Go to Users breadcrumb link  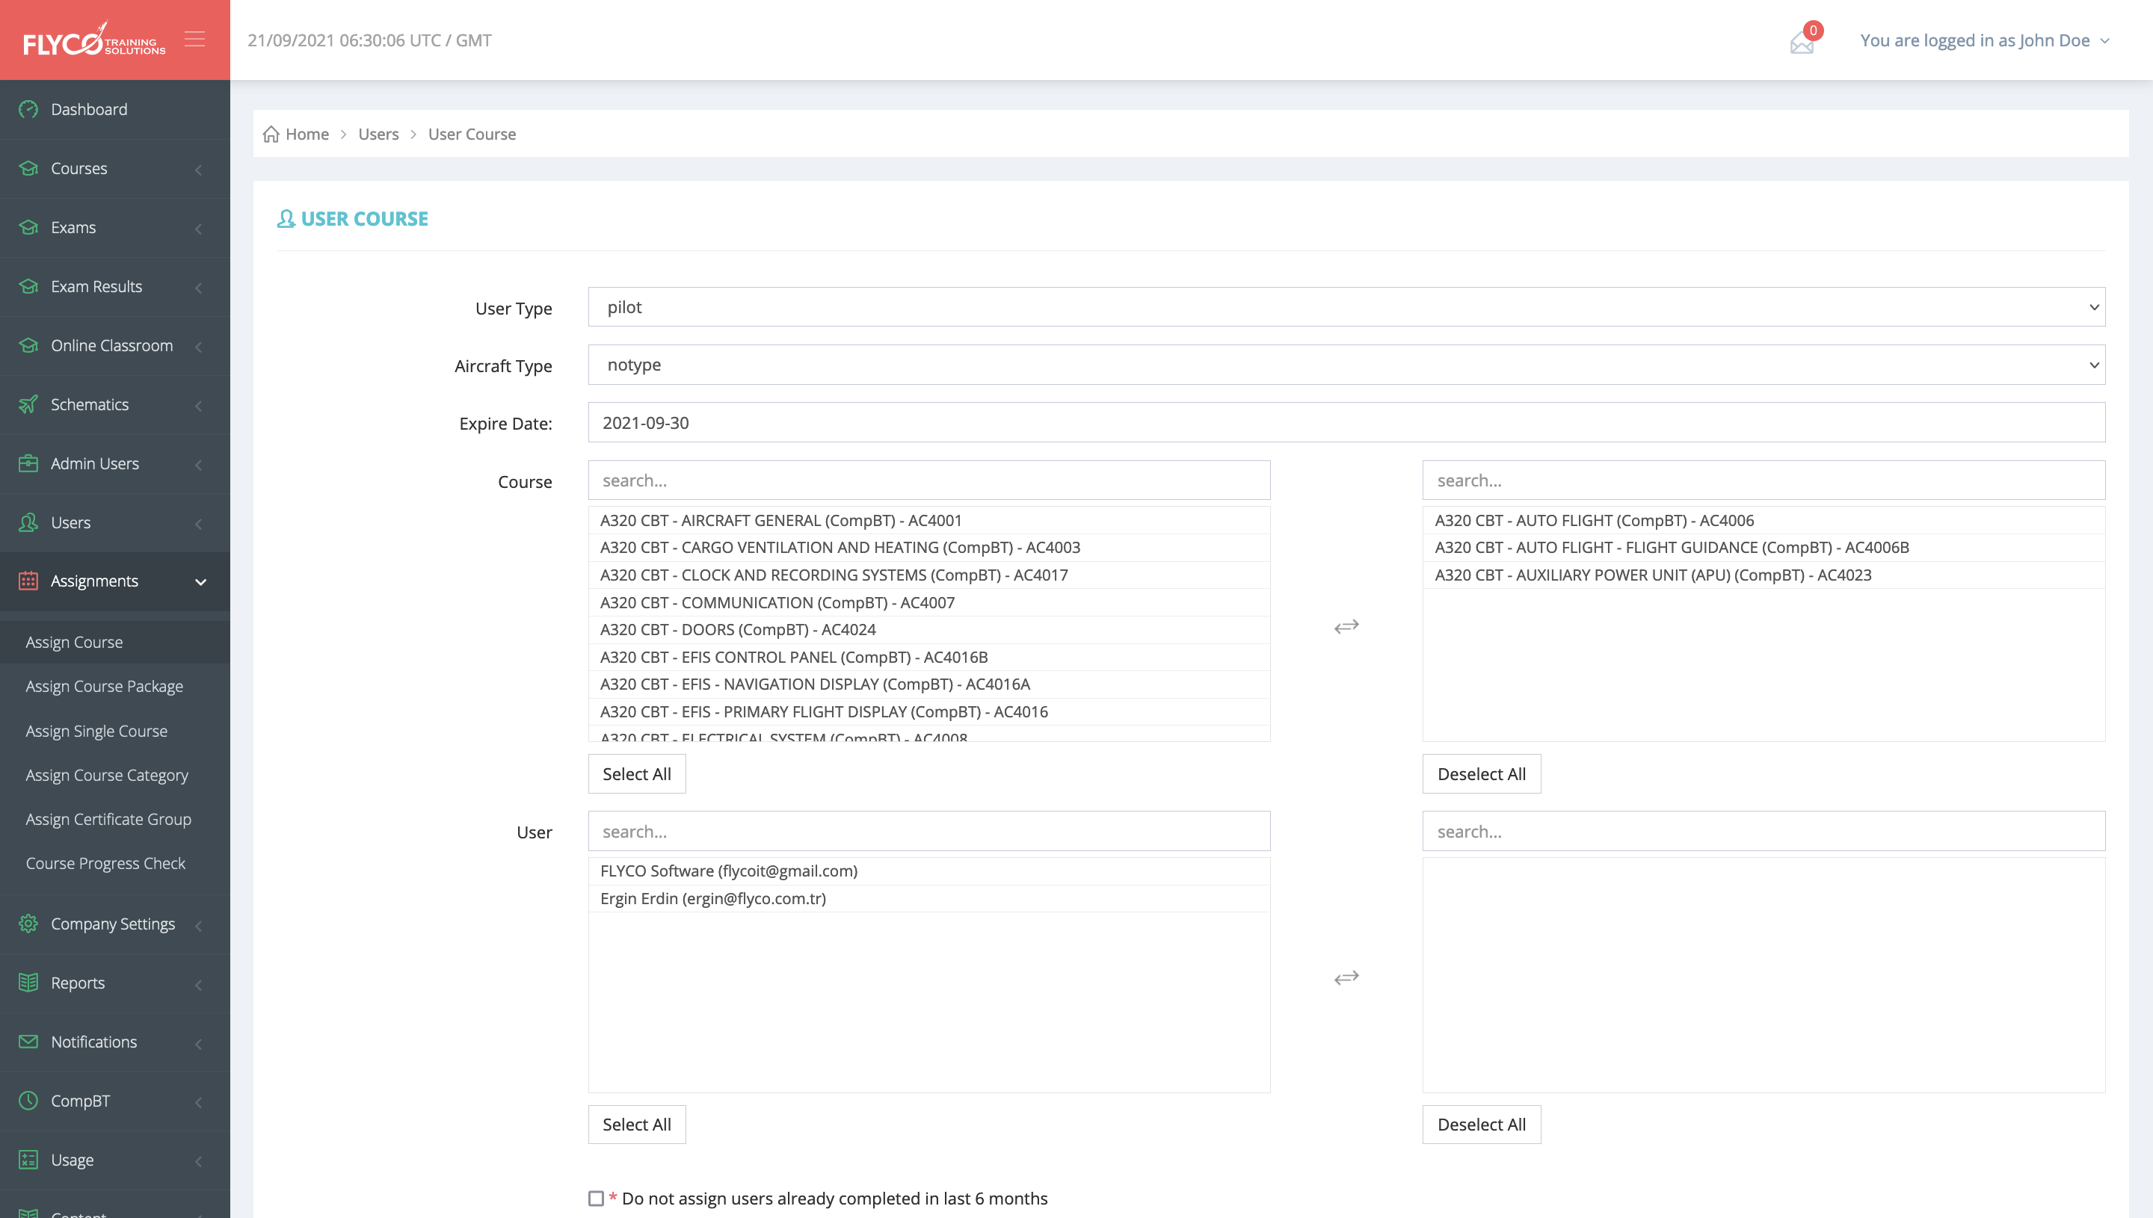point(378,134)
